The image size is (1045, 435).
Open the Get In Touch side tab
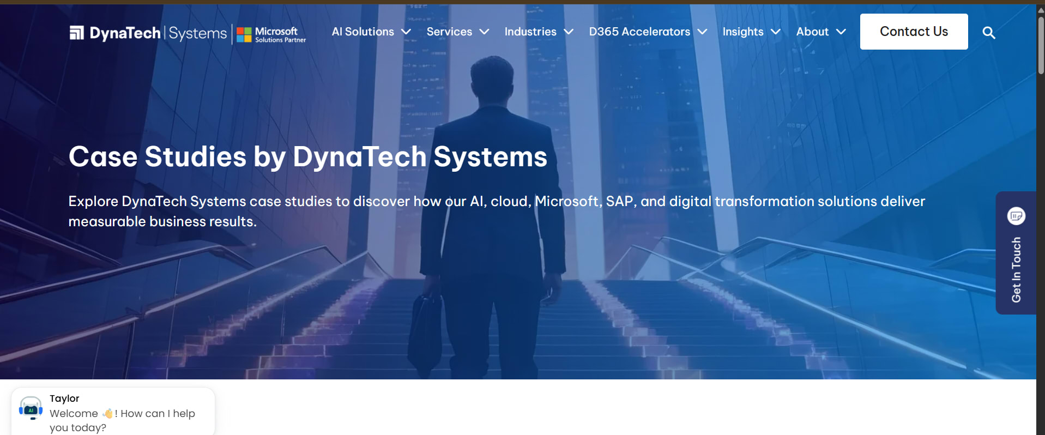point(1016,253)
